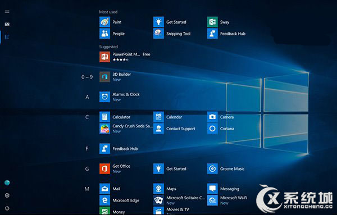Click the 'Microsoft Edge' text label
The width and height of the screenshot is (337, 215).
point(126,200)
